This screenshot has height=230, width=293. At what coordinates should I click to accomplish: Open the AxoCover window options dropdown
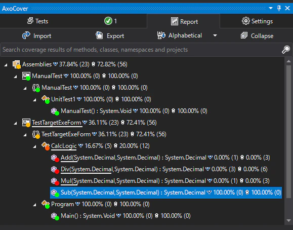[271, 8]
